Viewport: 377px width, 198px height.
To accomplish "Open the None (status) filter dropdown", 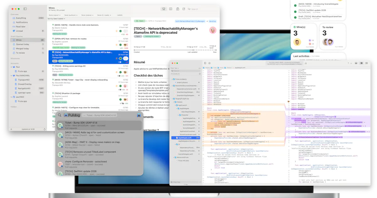I will point(88,15).
